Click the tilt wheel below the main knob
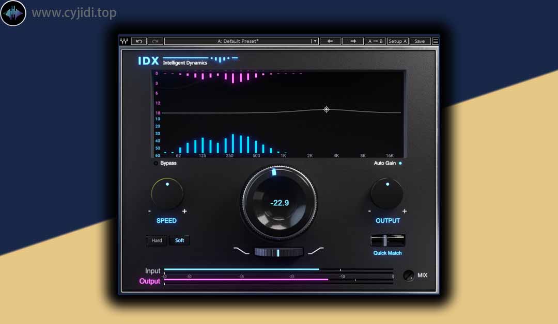Viewport: 558px width, 324px height. (278, 252)
